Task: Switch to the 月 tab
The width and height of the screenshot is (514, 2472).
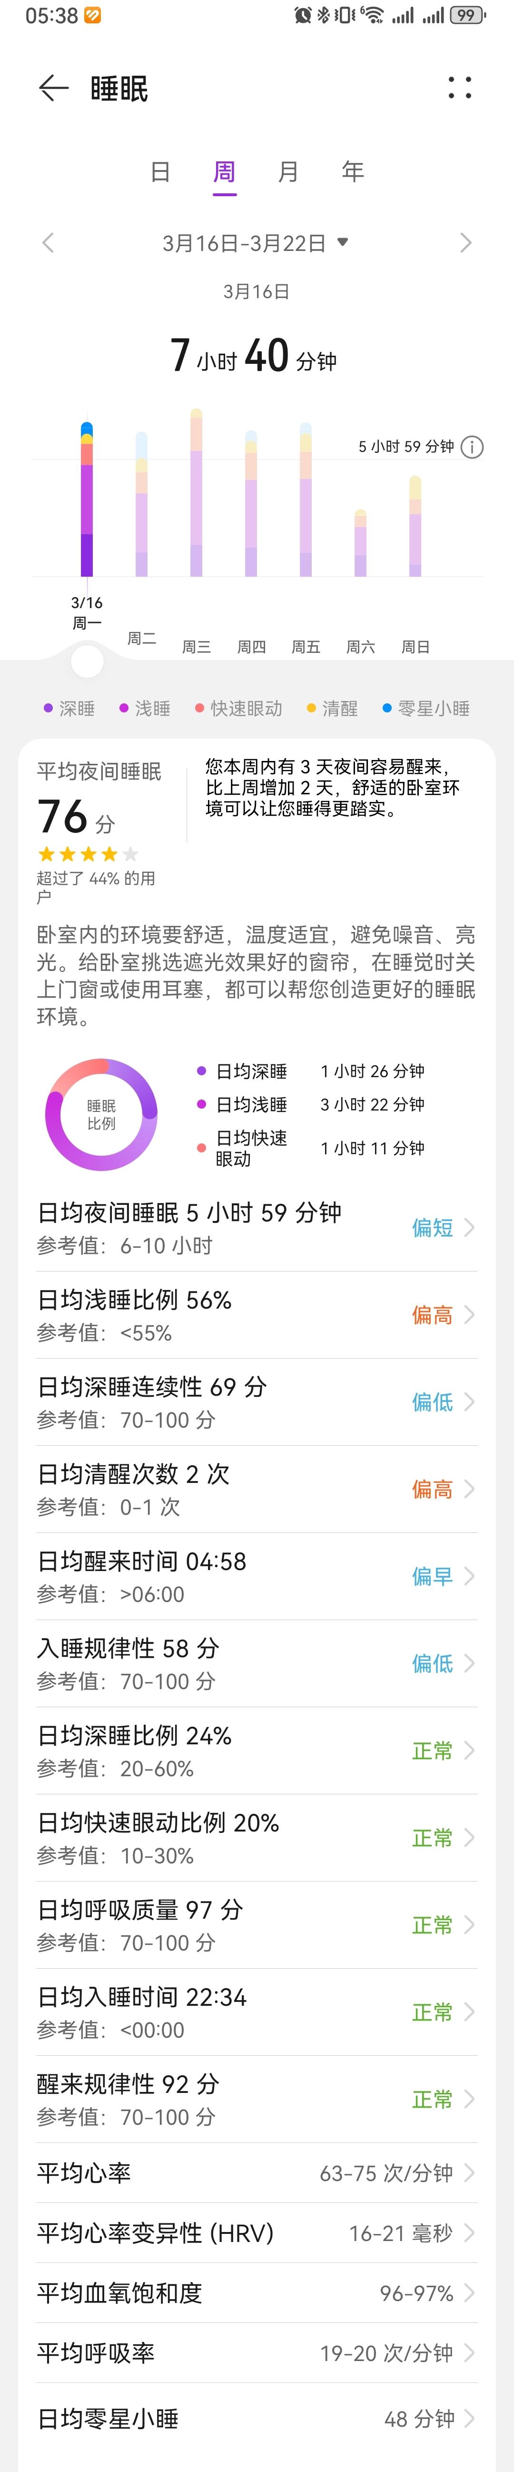Action: [287, 172]
